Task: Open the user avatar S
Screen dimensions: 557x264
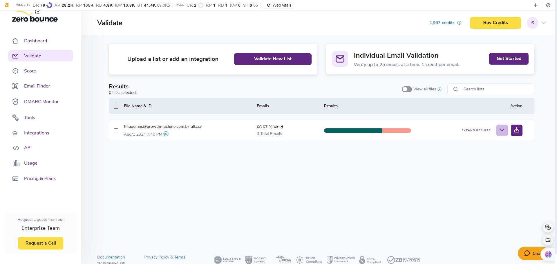Action: pyautogui.click(x=533, y=23)
